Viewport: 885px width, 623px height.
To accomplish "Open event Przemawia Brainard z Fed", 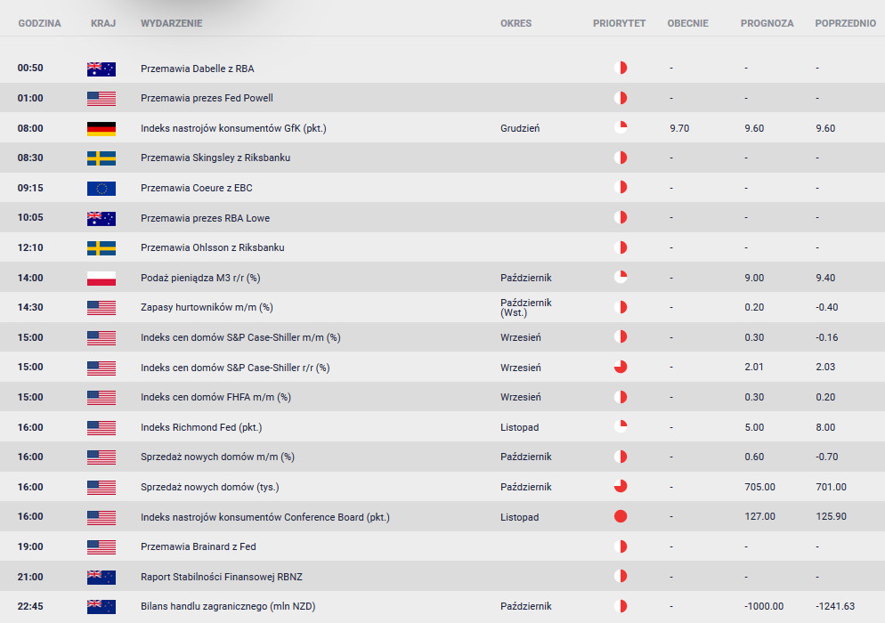I will click(199, 546).
